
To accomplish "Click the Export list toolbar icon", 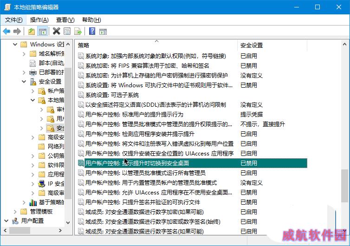I will 78,31.
